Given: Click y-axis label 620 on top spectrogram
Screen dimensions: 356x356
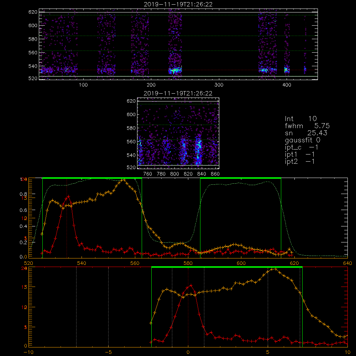Looking at the screenshot, I should pyautogui.click(x=33, y=12).
